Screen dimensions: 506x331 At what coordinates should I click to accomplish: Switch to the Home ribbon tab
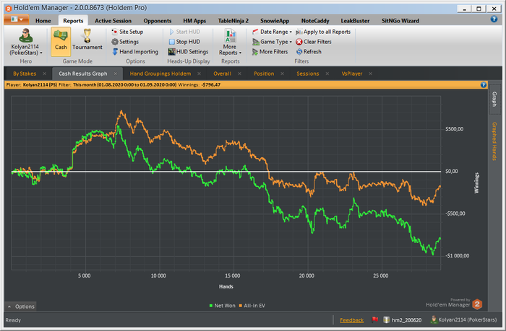43,21
